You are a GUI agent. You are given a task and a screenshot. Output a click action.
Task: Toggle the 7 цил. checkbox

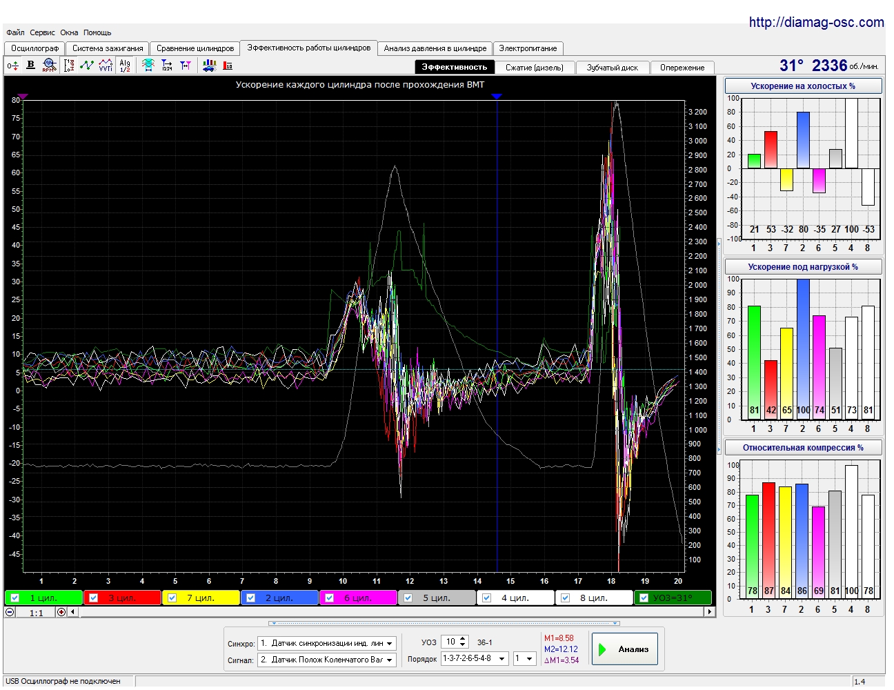click(172, 598)
